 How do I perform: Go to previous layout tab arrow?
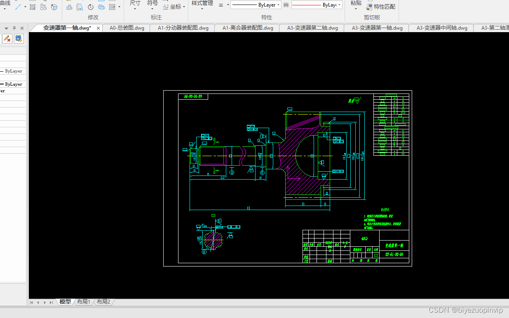(x=38, y=302)
